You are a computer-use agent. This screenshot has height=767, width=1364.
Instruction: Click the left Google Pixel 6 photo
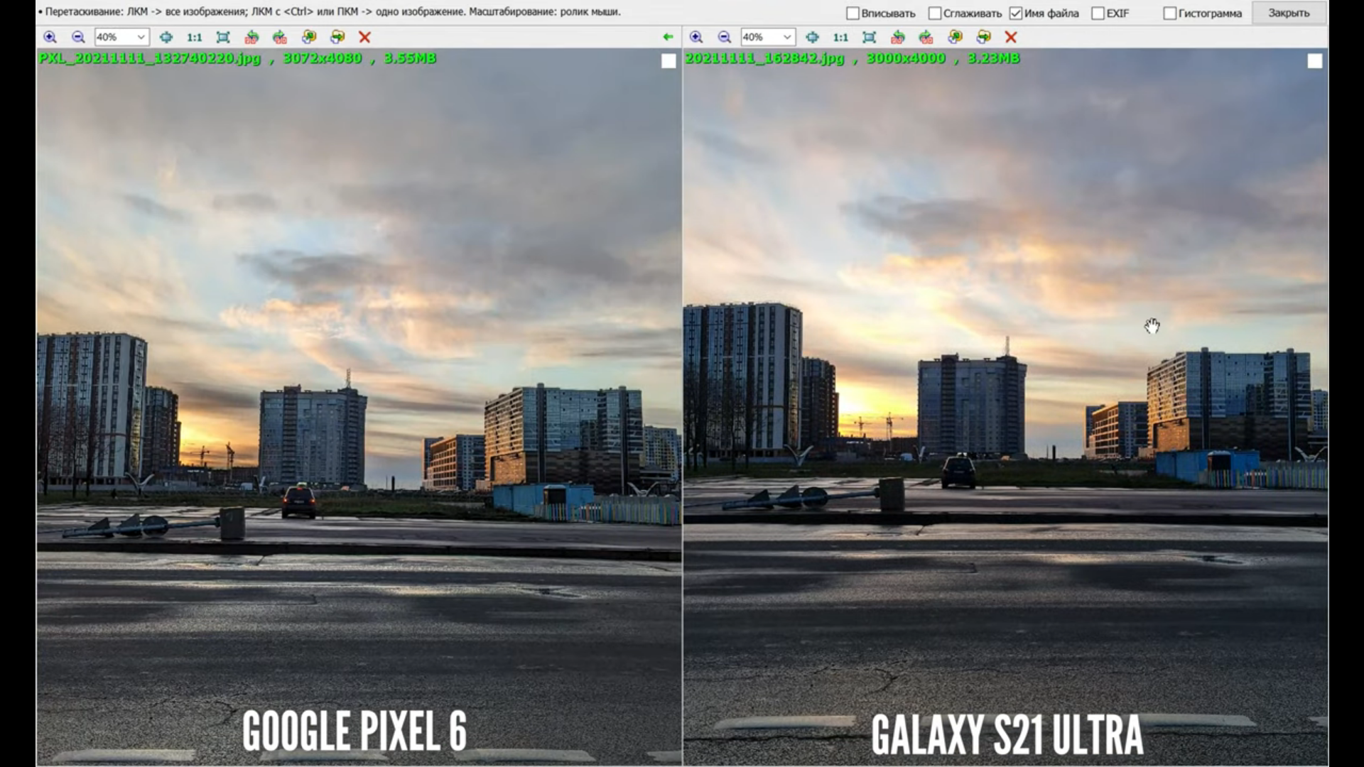359,407
